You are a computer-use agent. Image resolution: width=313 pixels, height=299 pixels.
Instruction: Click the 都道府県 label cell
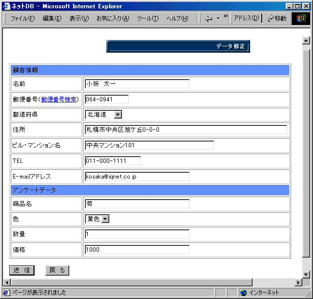[x=46, y=115]
